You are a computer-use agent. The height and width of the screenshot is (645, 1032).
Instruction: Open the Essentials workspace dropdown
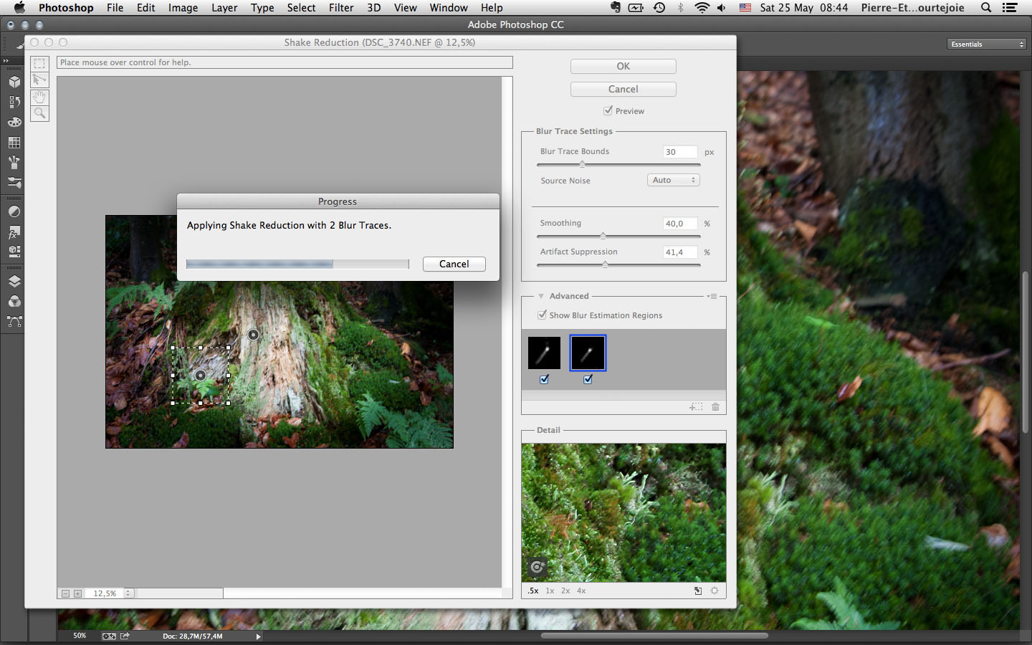pos(988,44)
